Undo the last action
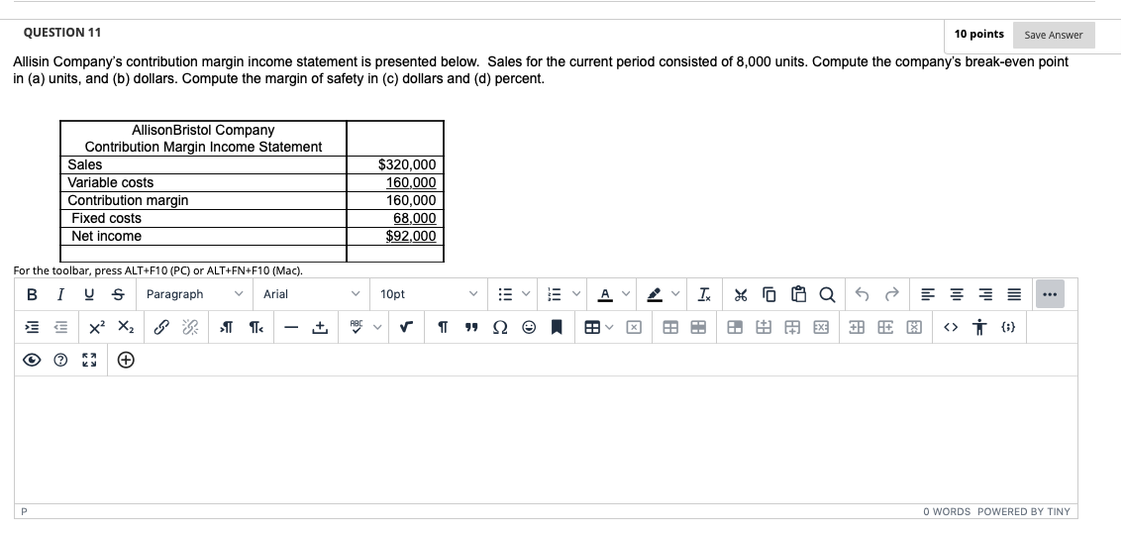Image resolution: width=1125 pixels, height=535 pixels. (x=863, y=294)
